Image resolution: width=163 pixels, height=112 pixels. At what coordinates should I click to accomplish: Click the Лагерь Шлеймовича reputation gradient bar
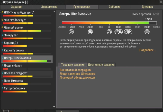click(x=109, y=23)
